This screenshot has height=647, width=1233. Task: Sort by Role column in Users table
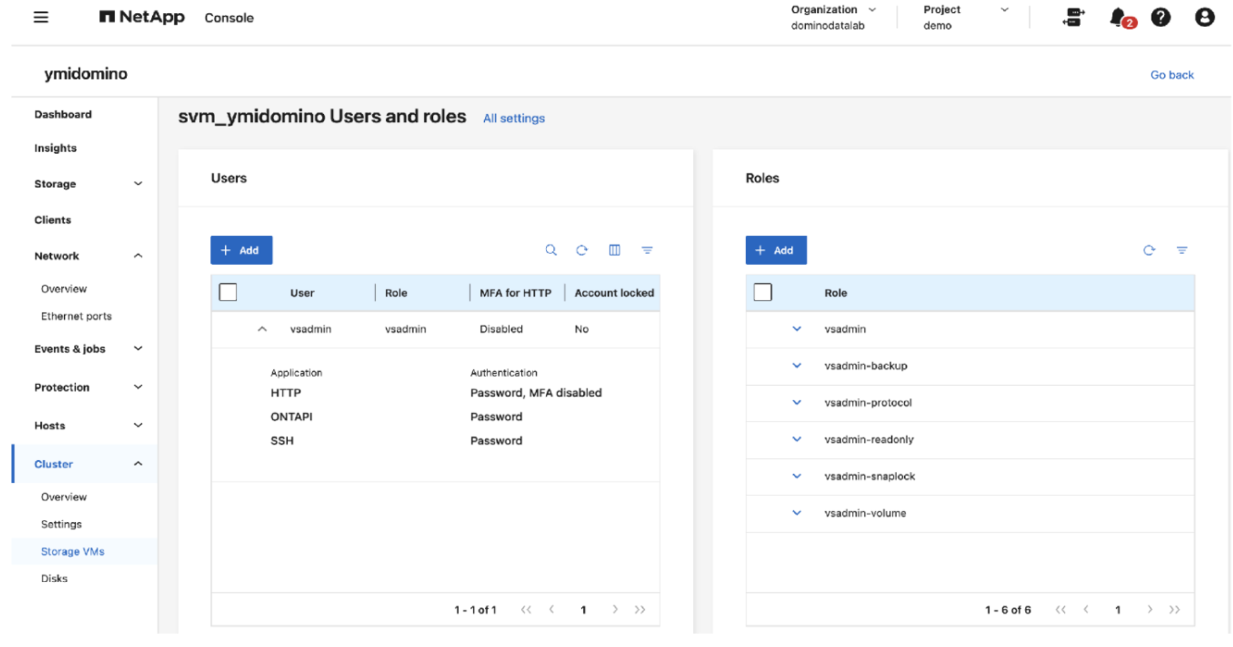396,293
